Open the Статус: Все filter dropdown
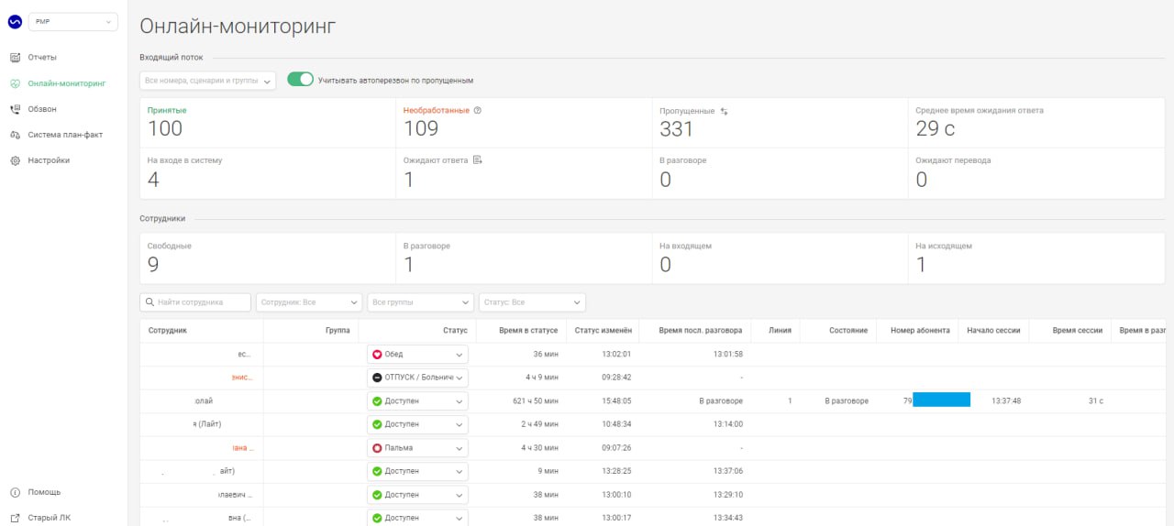The height and width of the screenshot is (526, 1174). [x=531, y=302]
